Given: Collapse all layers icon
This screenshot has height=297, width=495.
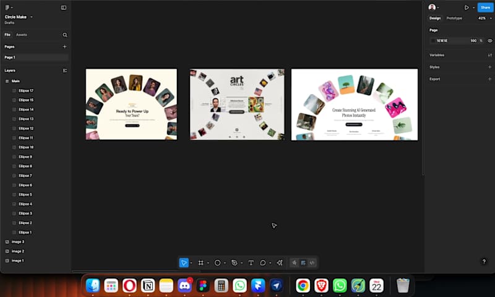Looking at the screenshot, I should coord(65,71).
